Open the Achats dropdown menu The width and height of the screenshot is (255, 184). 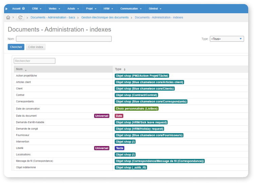coord(73,8)
